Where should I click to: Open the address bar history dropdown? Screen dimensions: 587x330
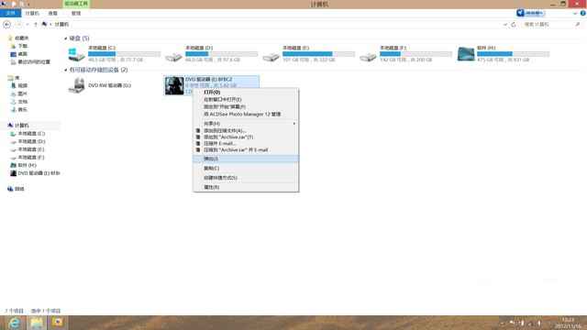[x=505, y=25]
